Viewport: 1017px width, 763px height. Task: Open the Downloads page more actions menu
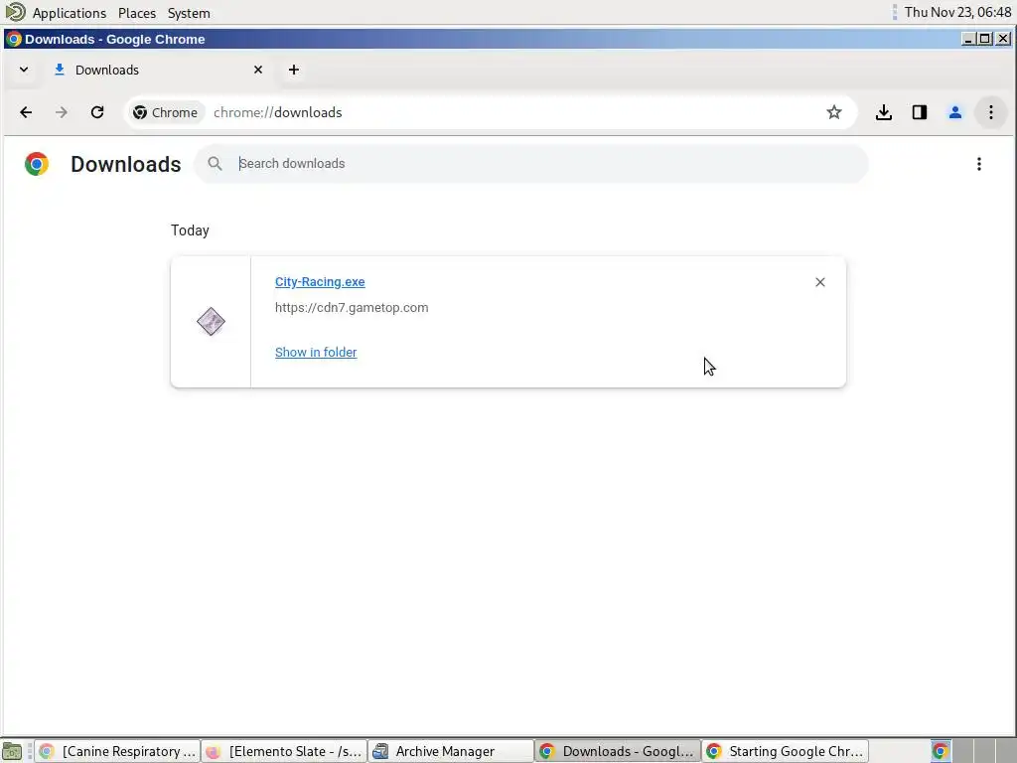pos(978,164)
